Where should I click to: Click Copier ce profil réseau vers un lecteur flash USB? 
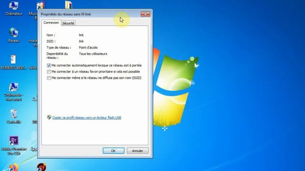coord(87,117)
